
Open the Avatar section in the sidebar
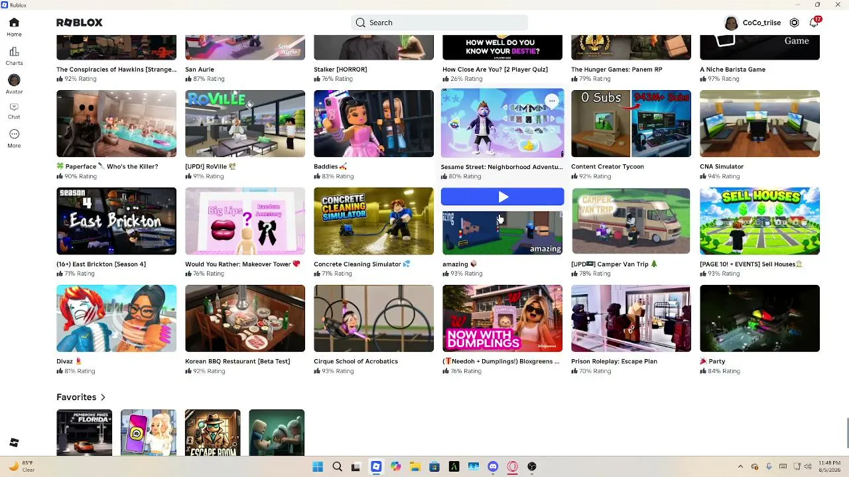pos(14,84)
